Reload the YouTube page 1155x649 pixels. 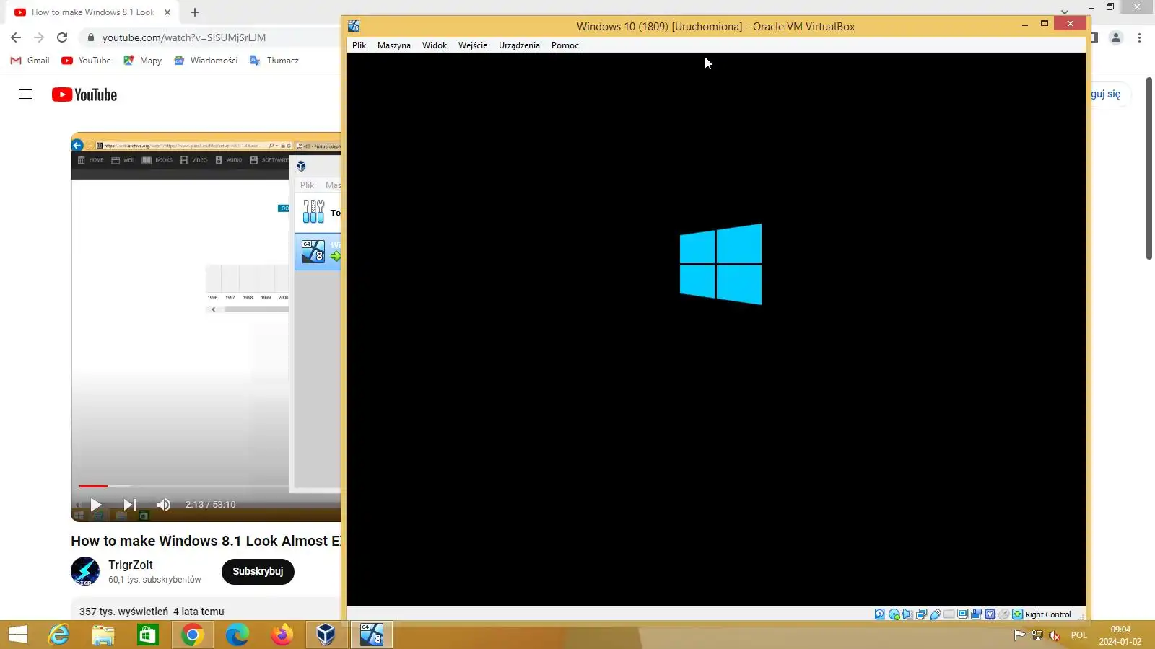tap(62, 37)
